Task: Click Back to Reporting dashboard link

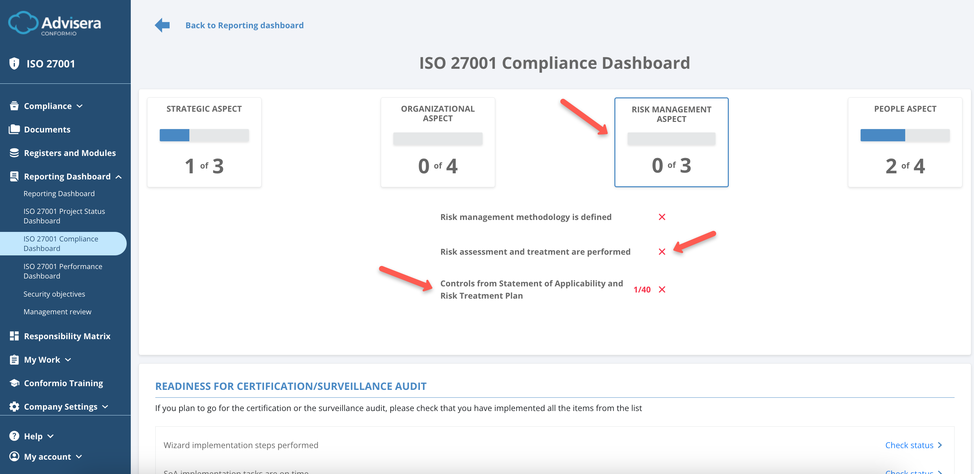Action: point(244,25)
